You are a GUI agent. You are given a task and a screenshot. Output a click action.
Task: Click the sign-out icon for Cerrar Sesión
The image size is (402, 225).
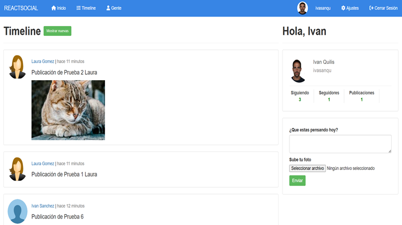(371, 9)
